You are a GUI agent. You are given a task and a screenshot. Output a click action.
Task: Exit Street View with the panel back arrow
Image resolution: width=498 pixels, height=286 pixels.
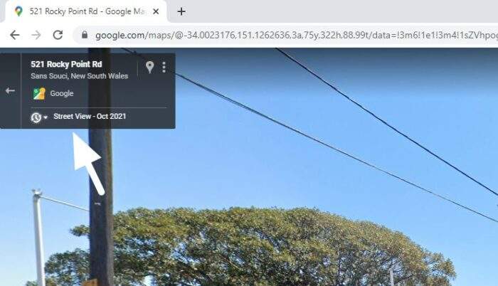click(x=10, y=91)
